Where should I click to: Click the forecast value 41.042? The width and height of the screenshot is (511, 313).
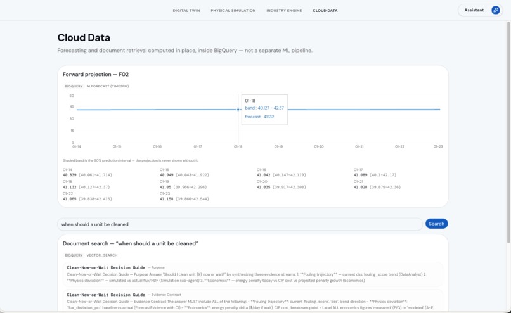(x=264, y=175)
